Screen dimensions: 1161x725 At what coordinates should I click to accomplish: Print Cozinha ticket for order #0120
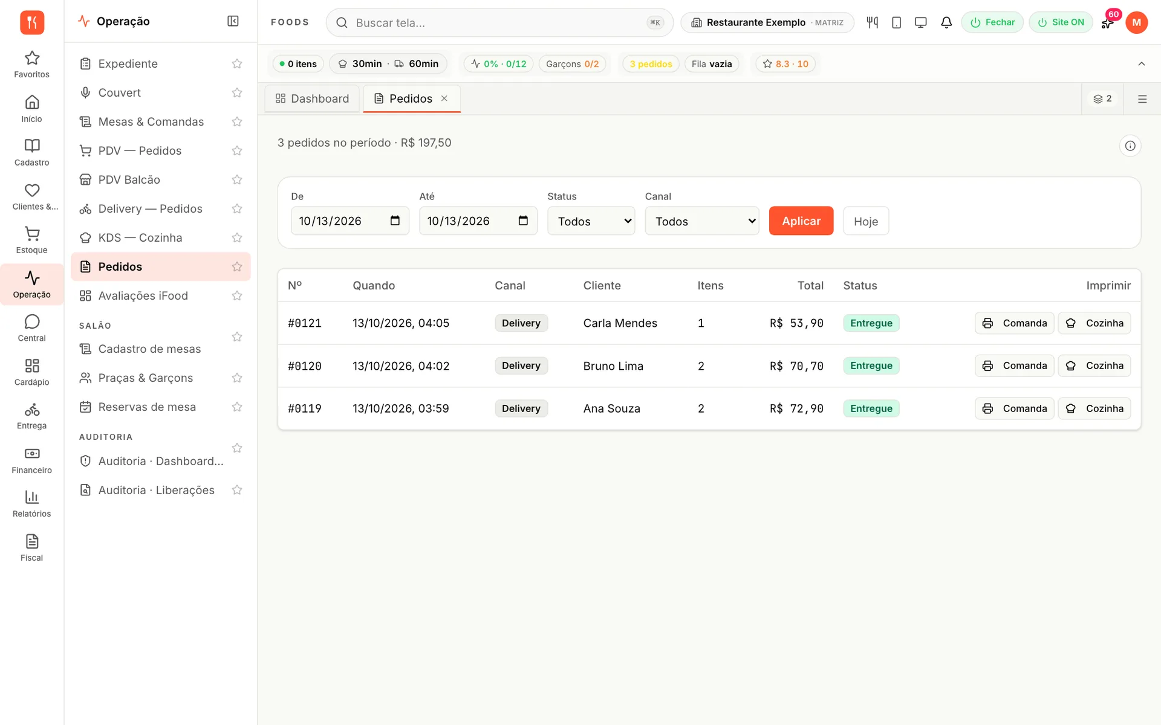pyautogui.click(x=1094, y=366)
